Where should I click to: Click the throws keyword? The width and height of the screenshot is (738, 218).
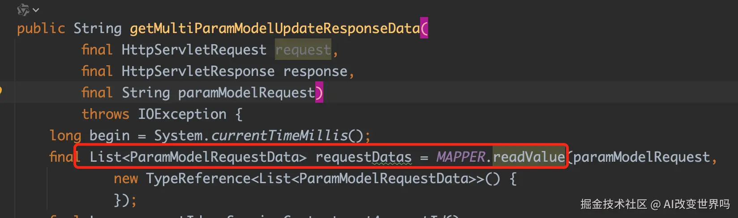105,114
